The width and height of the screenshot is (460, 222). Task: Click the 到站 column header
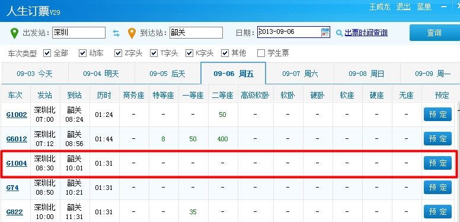tap(75, 95)
